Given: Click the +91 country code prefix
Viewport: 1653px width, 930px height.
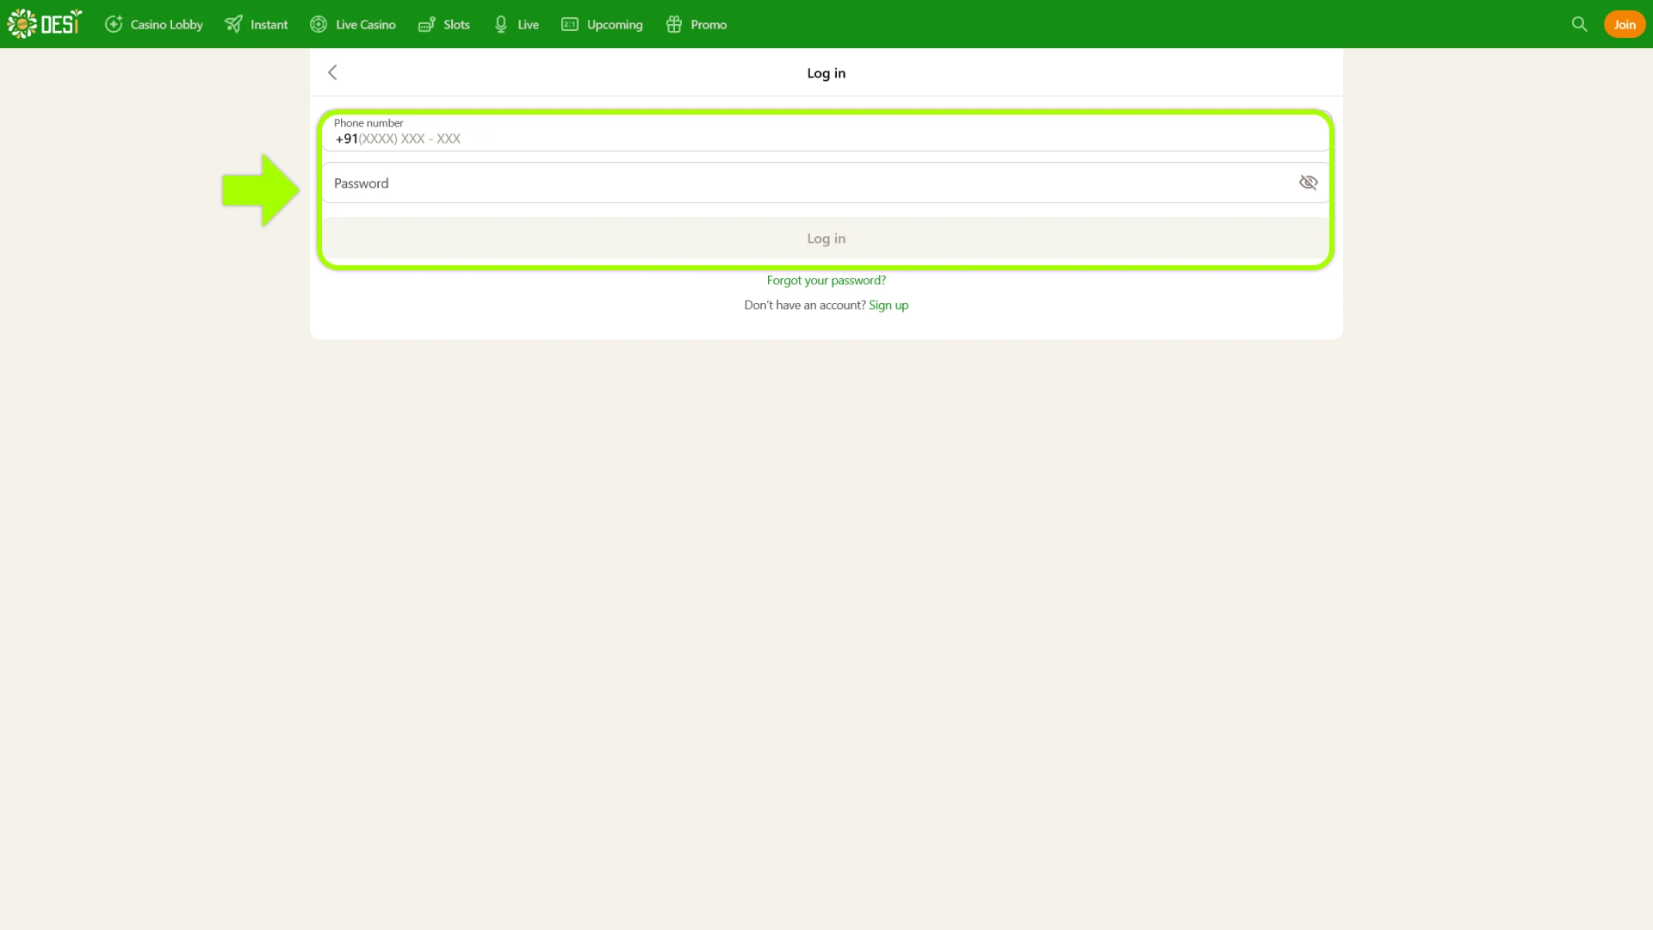Looking at the screenshot, I should 346,139.
